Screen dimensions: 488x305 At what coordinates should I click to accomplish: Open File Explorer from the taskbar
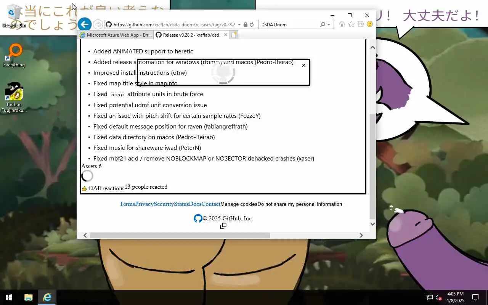(28, 297)
